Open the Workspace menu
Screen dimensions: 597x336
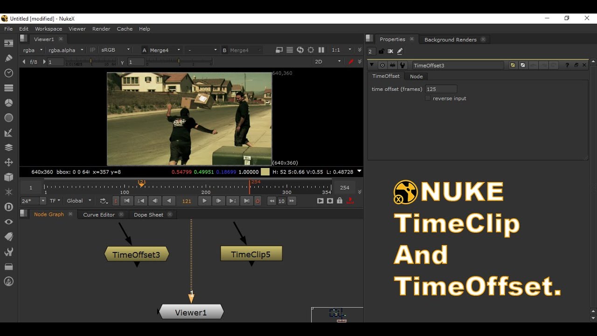(x=49, y=29)
